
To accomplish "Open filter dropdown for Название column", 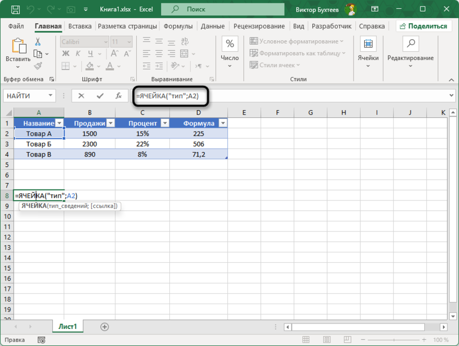I will [x=59, y=123].
